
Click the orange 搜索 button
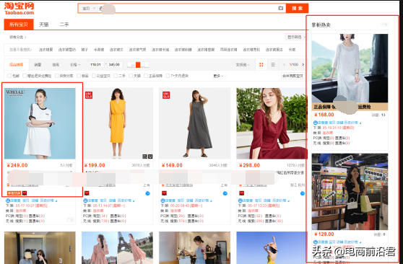pos(297,8)
